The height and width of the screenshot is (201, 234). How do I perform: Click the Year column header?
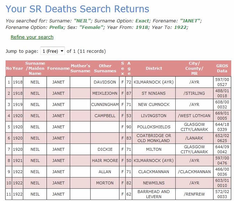(18, 68)
